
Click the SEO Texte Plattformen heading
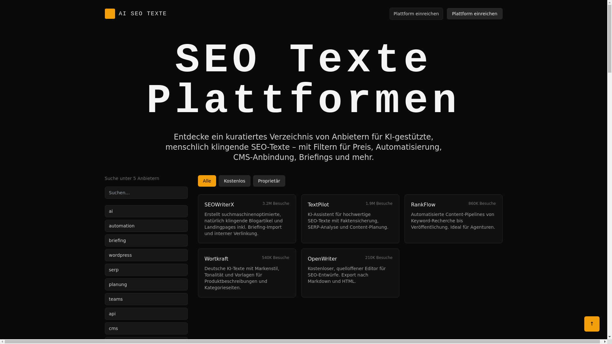tap(303, 80)
